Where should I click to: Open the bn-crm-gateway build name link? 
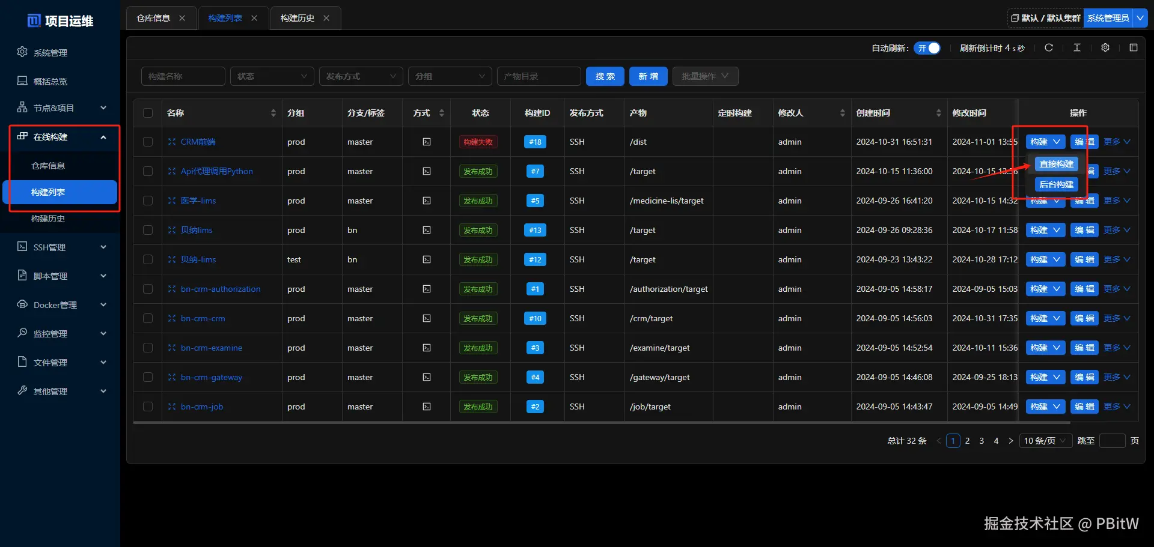tap(212, 377)
